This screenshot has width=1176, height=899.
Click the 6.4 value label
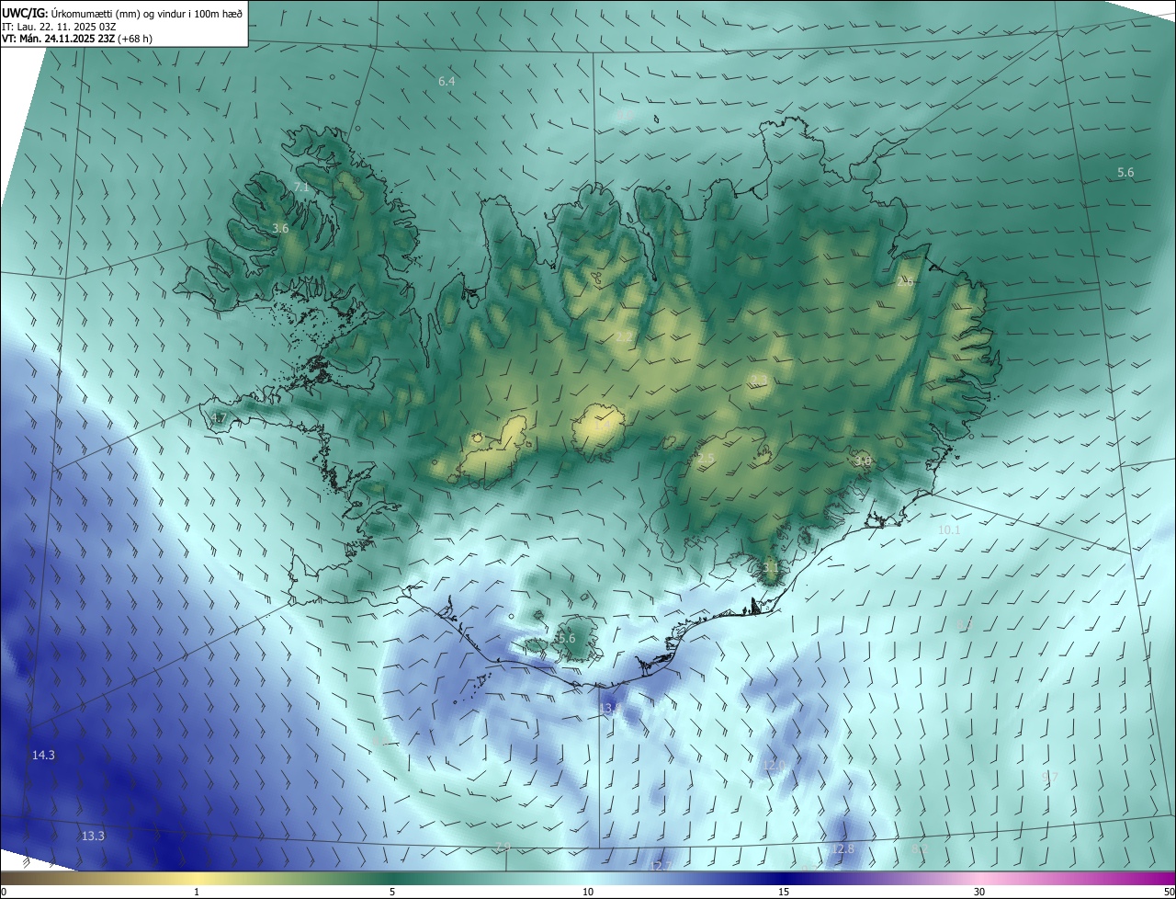pyautogui.click(x=447, y=82)
